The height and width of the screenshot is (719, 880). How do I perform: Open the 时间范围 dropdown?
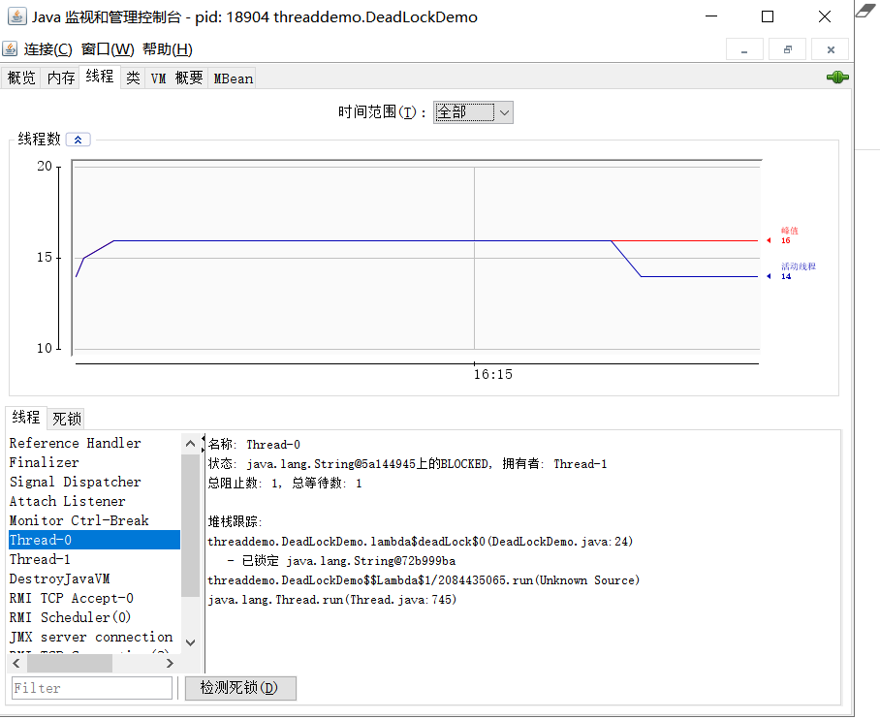click(473, 112)
